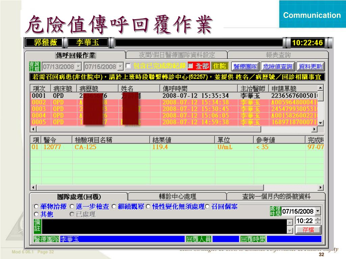Screen dimensions: 346x259
Task: Click the 參考值 column header
Action: tap(279, 140)
